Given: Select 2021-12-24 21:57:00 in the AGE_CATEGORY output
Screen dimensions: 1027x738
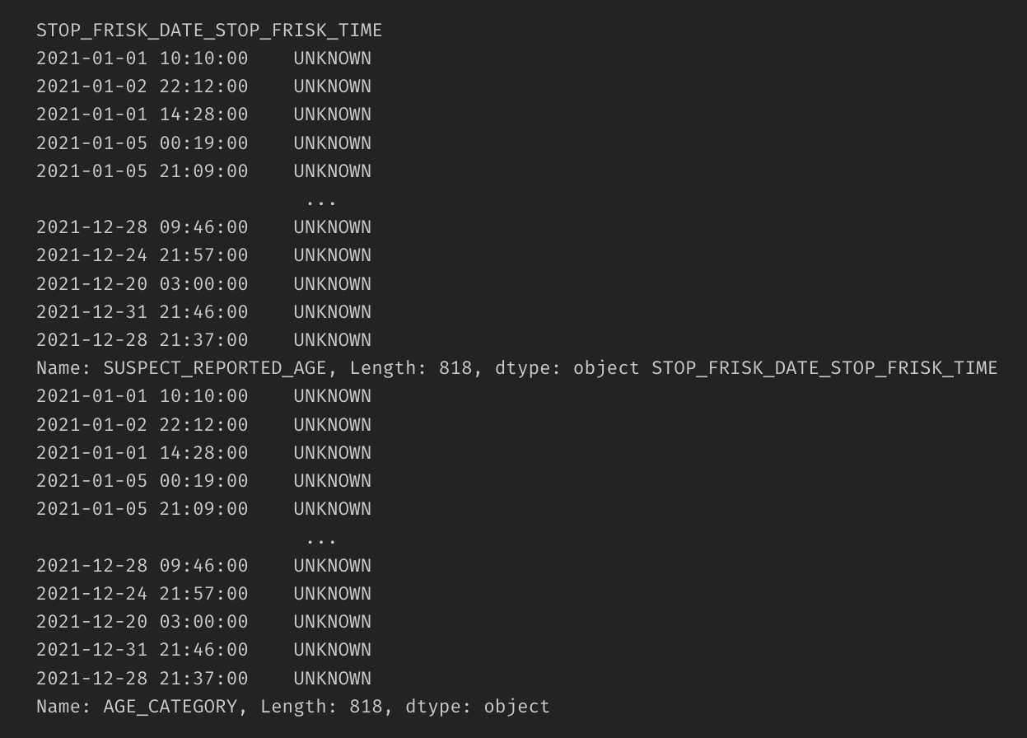Looking at the screenshot, I should (142, 594).
